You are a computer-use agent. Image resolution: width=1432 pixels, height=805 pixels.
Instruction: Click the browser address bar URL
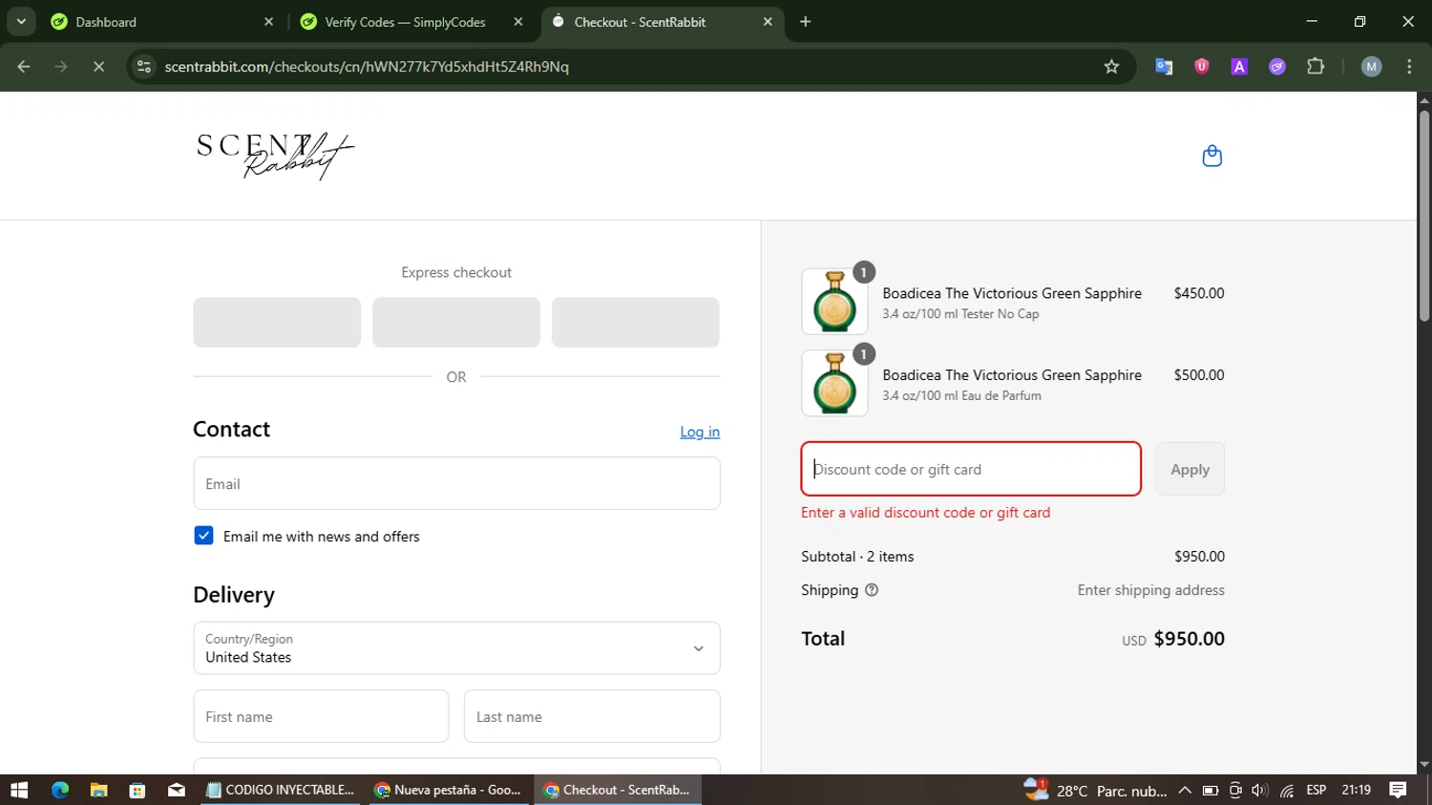(x=367, y=67)
